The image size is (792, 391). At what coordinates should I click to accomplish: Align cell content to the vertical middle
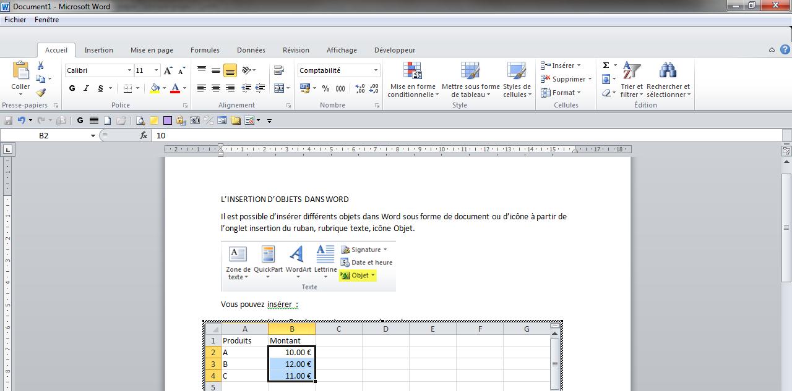(x=215, y=70)
